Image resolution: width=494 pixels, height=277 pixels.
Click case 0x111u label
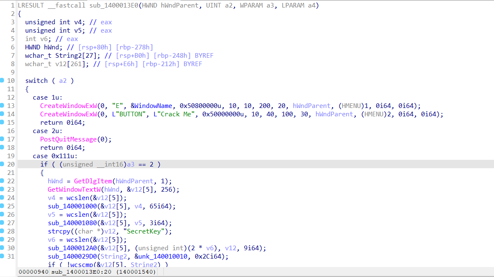point(55,156)
